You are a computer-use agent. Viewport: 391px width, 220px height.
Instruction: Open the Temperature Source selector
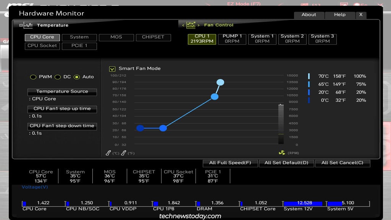pos(62,92)
